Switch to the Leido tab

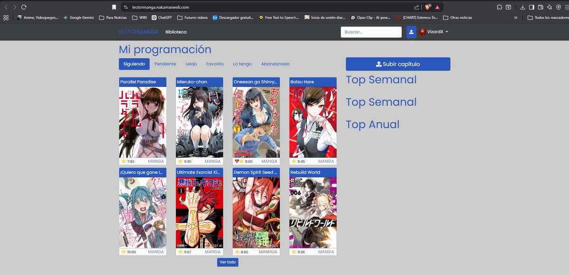[191, 64]
